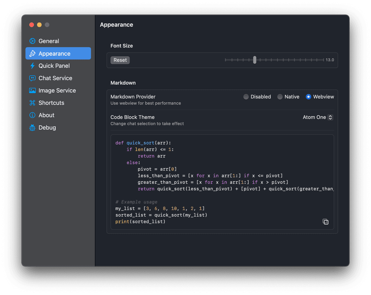The image size is (371, 295).
Task: Click the 'my_list = [3, 6, 8, 10, 1, 2, 1]' line
Action: coord(160,208)
